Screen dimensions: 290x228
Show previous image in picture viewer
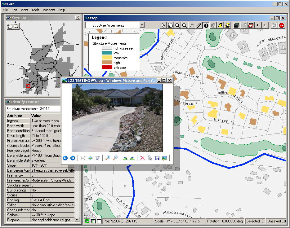65,158
